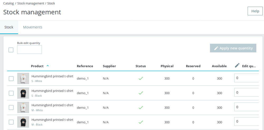This screenshot has height=130, width=264.
Task: Click the green status checkmark for M - Black
Action: pos(141,122)
